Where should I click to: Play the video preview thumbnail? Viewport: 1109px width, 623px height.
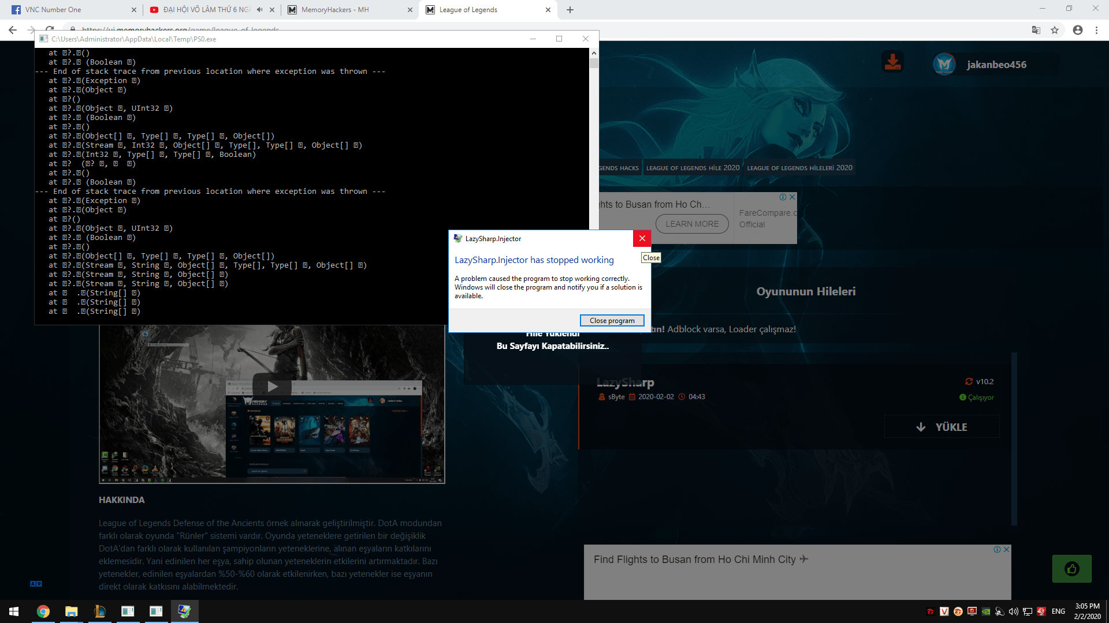(272, 386)
